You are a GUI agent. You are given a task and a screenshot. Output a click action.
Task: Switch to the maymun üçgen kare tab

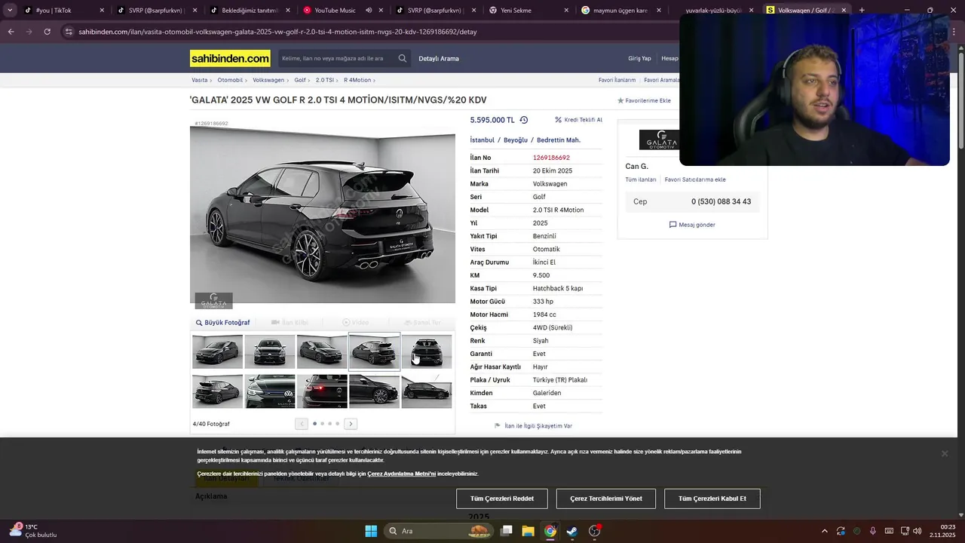tap(622, 11)
